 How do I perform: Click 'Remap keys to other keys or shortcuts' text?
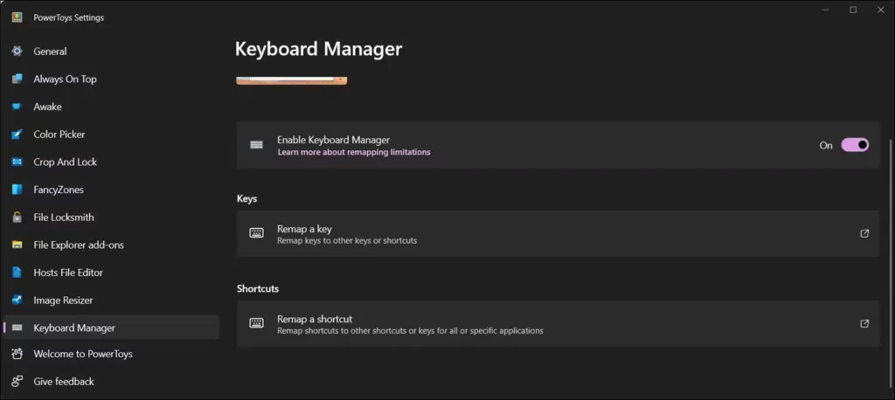click(347, 241)
